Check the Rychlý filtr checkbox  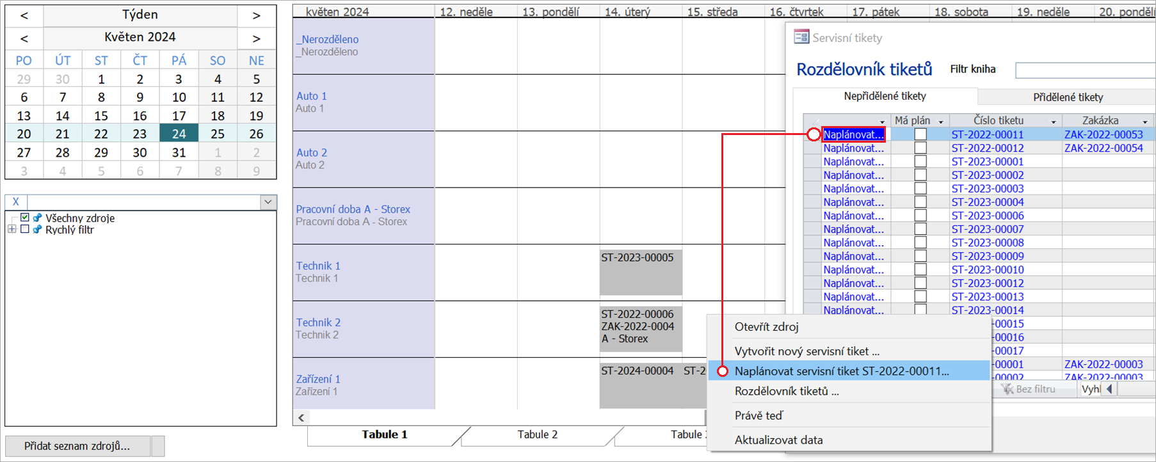point(25,229)
